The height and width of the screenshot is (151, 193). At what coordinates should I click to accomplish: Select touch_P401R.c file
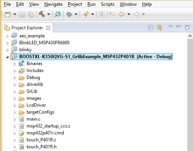coord(41,140)
